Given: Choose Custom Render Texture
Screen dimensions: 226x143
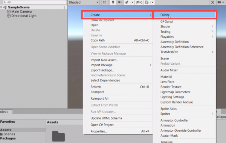Looking at the screenshot, I should coord(177,102).
